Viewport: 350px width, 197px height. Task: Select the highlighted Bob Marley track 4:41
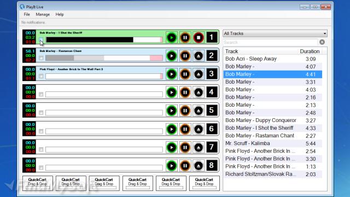[x=273, y=74]
